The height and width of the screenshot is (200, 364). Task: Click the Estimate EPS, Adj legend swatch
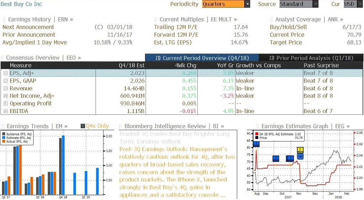point(4,138)
